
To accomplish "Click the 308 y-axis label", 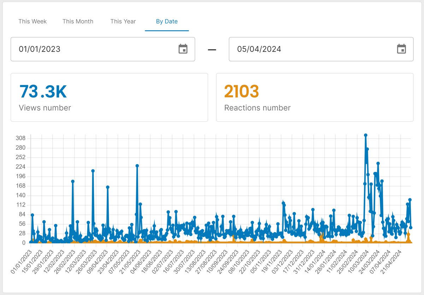I will (20, 138).
